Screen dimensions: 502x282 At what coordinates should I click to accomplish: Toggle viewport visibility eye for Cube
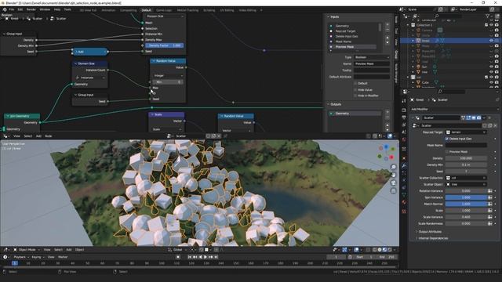click(491, 82)
